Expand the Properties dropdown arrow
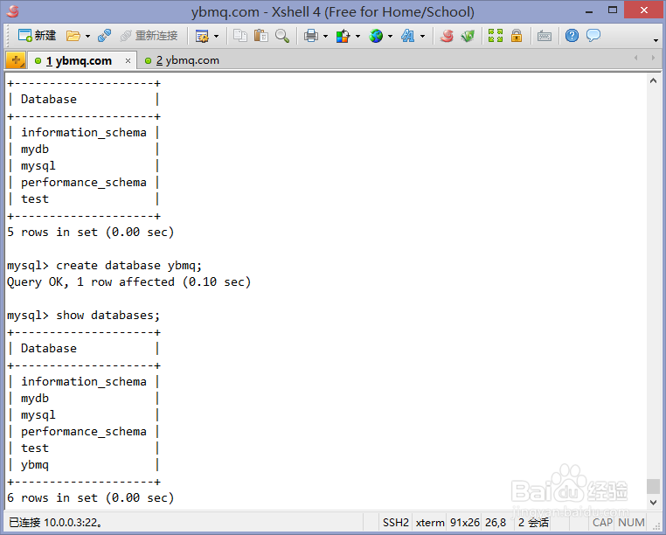Screen dimensions: 666x535 [216, 37]
